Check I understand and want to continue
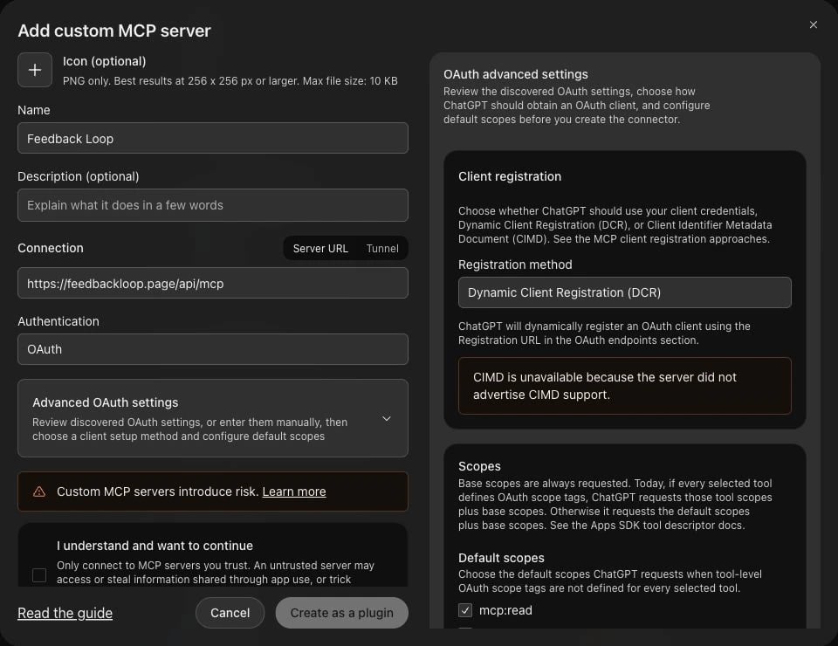The height and width of the screenshot is (646, 838). pyautogui.click(x=39, y=575)
